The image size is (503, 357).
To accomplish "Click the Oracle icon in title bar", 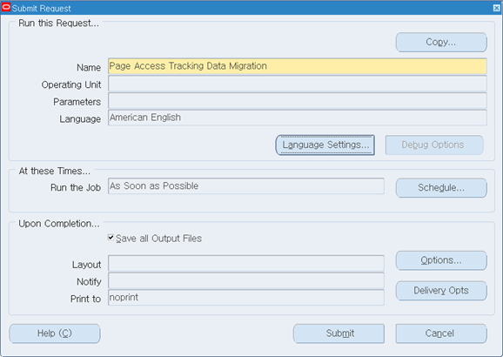I will point(6,7).
